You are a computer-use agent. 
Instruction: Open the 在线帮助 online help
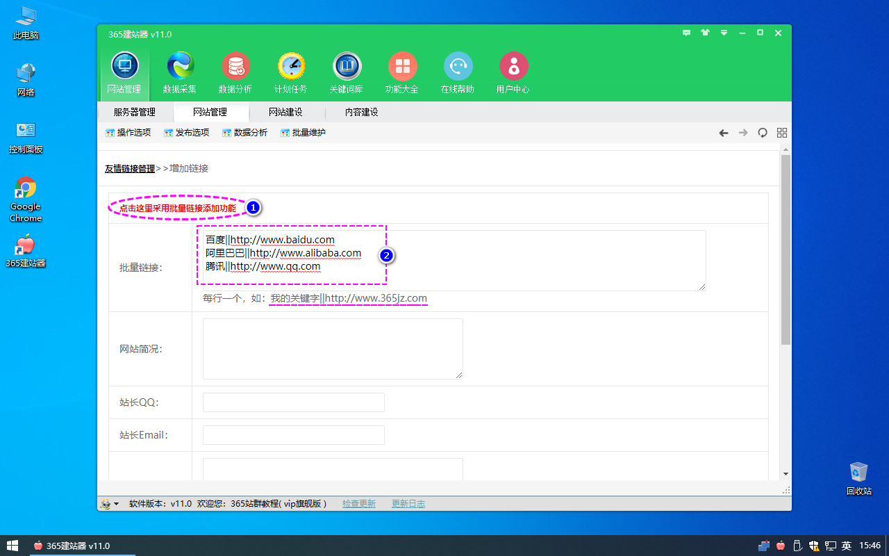click(458, 73)
